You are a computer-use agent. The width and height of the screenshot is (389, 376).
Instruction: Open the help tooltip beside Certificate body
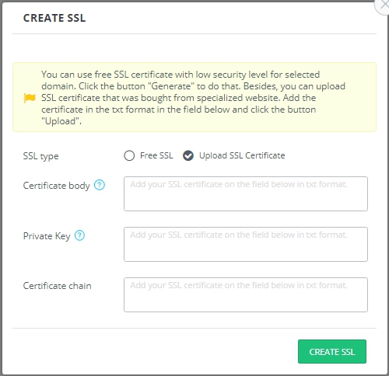[x=100, y=185]
